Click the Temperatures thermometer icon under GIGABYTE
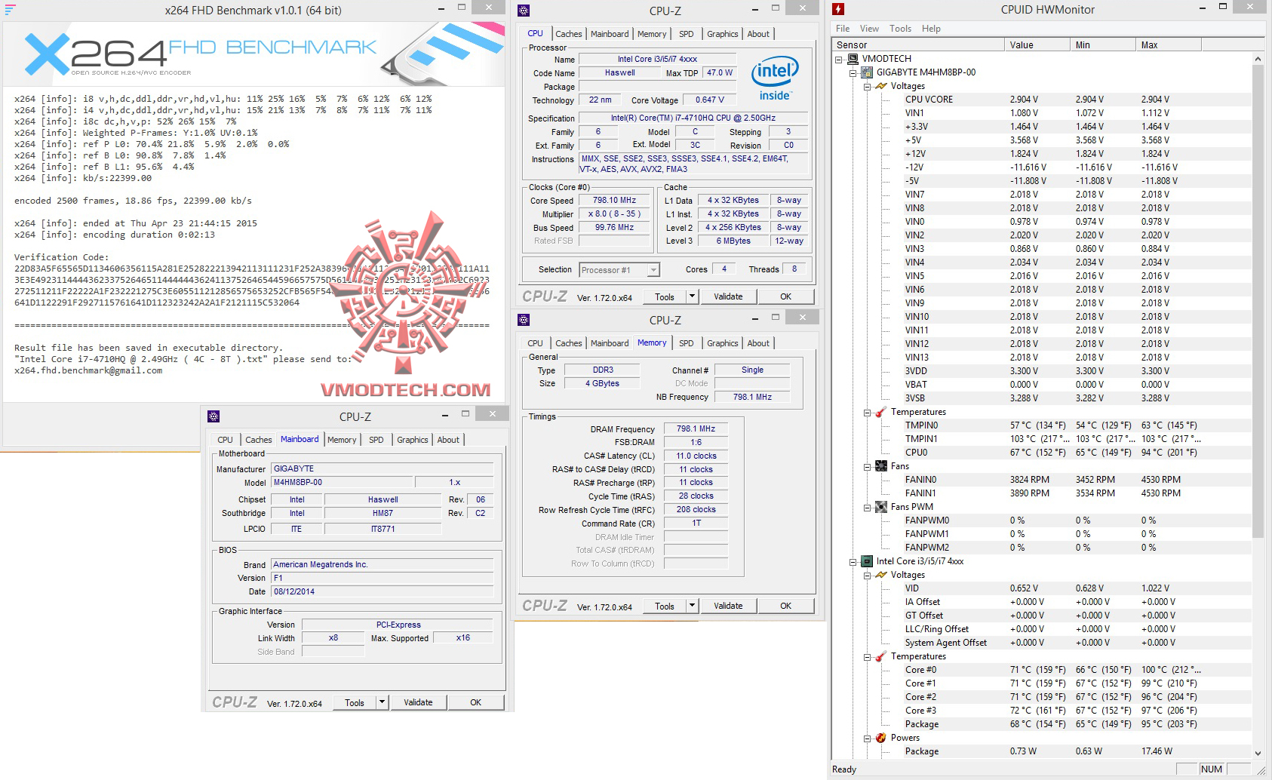Viewport: 1272px width, 780px height. 881,411
